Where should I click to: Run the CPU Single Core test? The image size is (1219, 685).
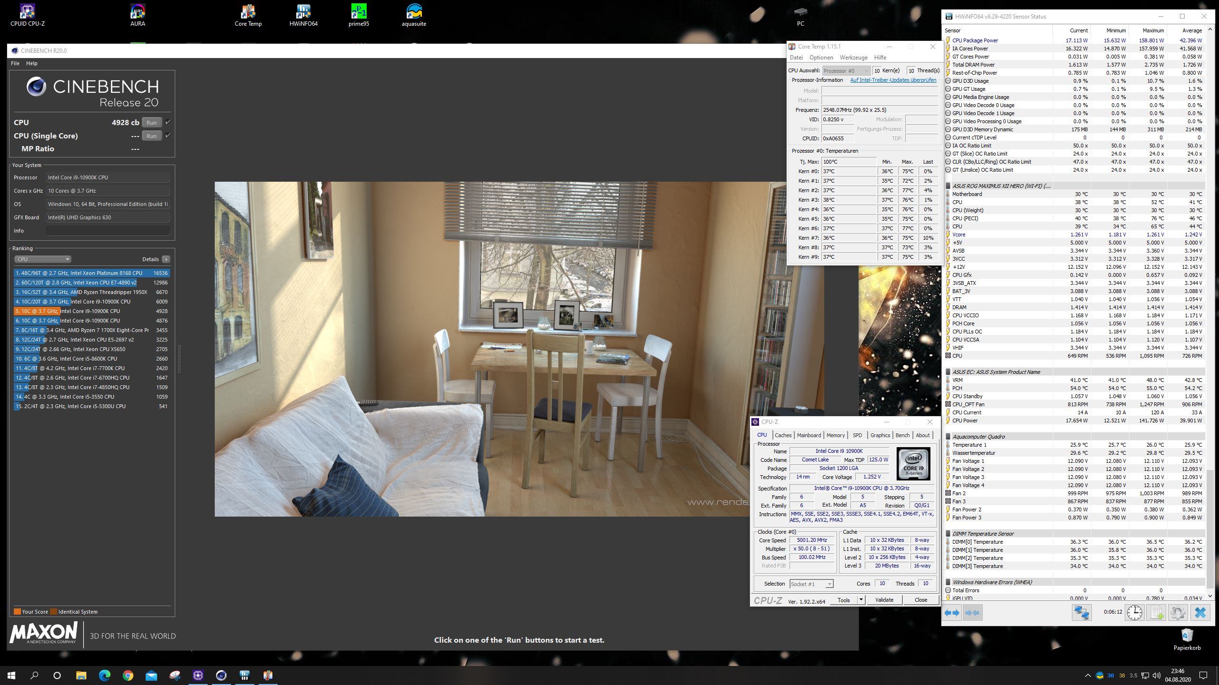(x=151, y=136)
